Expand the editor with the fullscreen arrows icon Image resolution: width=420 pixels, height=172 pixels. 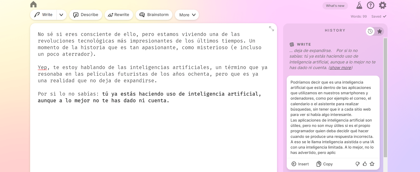[271, 29]
